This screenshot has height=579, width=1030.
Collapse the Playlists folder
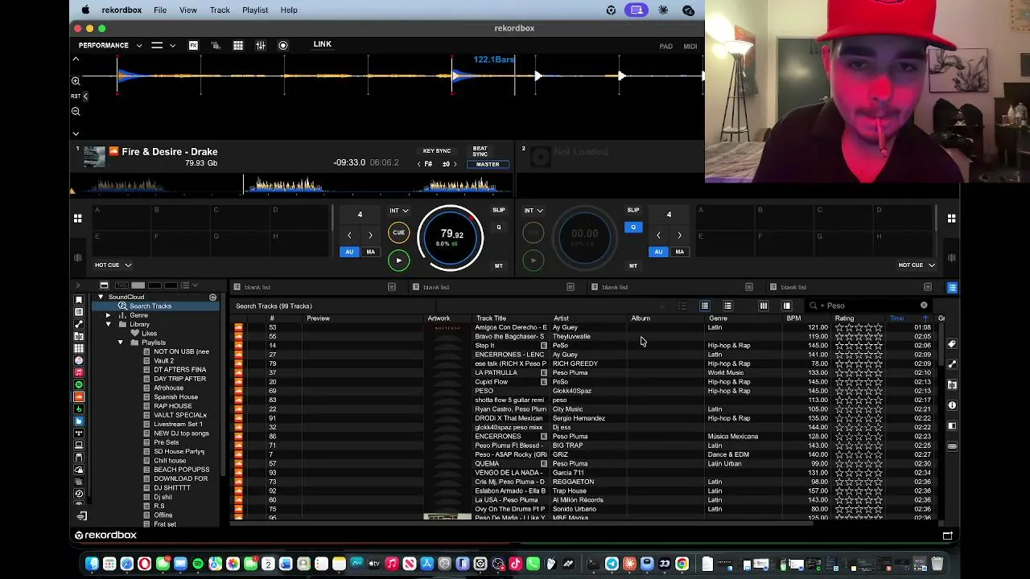point(121,343)
